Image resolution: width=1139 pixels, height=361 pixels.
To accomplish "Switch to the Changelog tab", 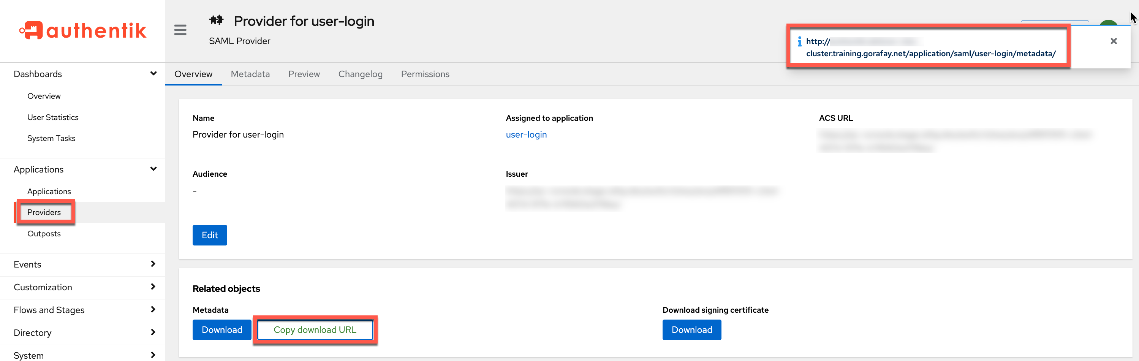I will [x=361, y=74].
